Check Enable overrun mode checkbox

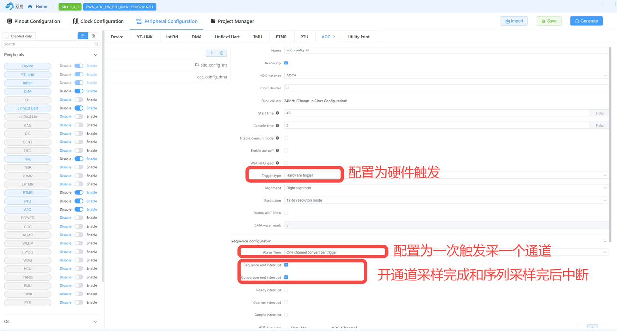coord(286,138)
